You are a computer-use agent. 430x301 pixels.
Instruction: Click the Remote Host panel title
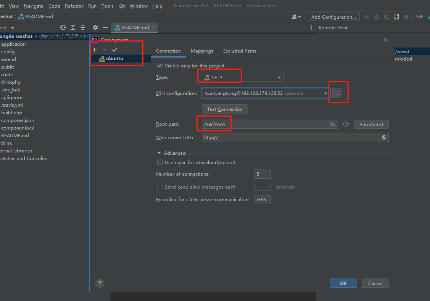[333, 28]
